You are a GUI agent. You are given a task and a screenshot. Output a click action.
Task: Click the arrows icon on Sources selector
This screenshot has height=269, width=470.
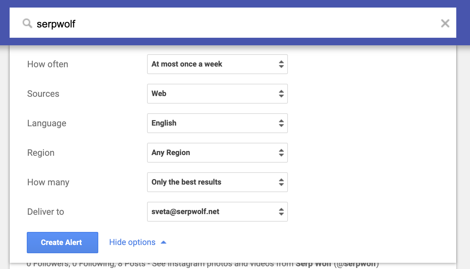281,94
